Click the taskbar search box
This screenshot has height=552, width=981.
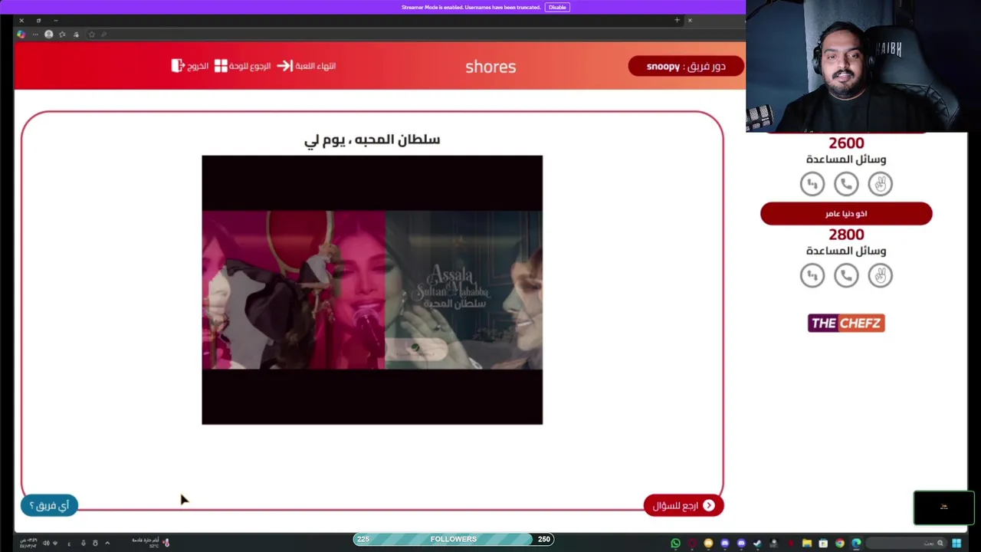pyautogui.click(x=907, y=544)
